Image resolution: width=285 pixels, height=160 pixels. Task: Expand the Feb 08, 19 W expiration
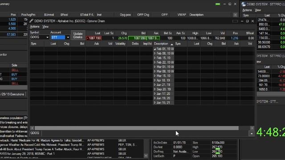tap(155, 53)
